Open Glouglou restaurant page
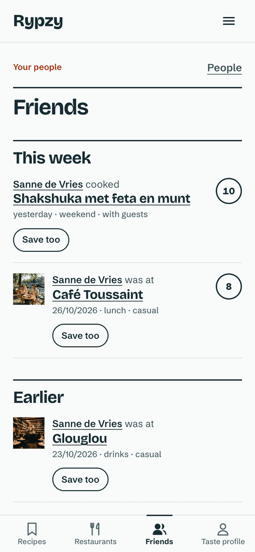 click(x=79, y=438)
